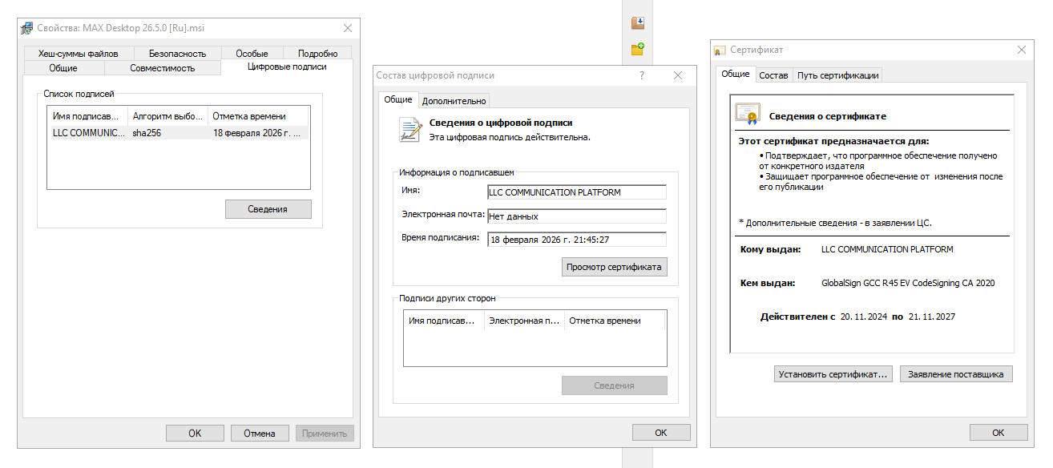Click the 18 февраля 2026 г. timestamp cell
This screenshot has width=1053, height=468.
point(259,133)
